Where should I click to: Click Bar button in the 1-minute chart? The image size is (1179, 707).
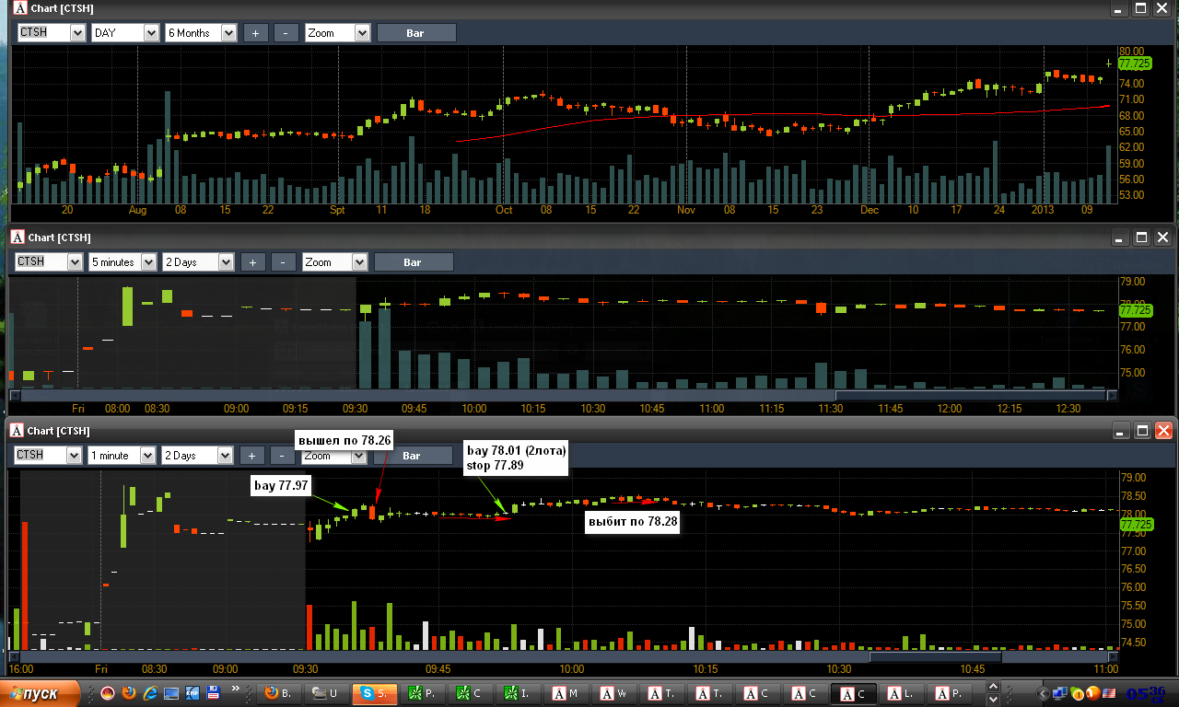tap(412, 455)
